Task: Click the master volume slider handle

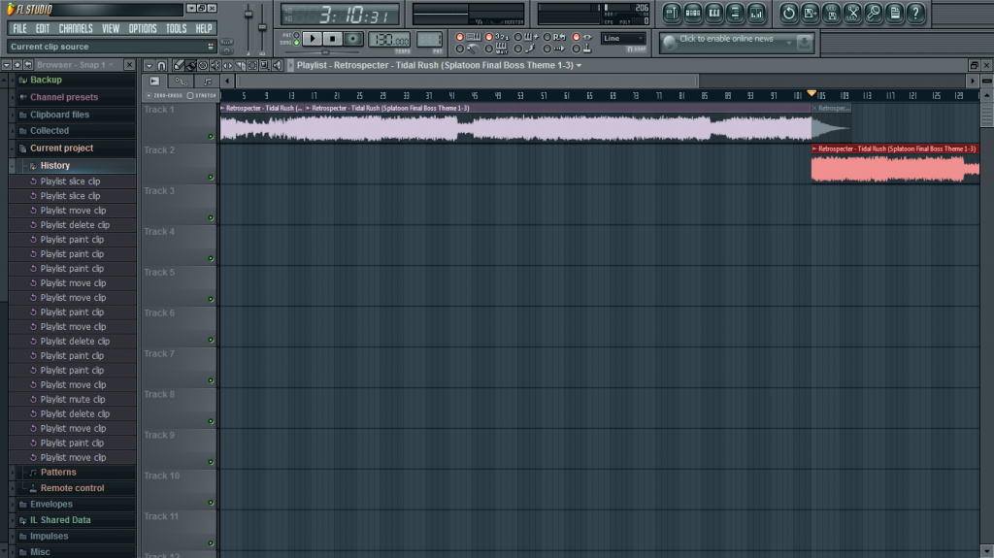Action: (x=248, y=14)
